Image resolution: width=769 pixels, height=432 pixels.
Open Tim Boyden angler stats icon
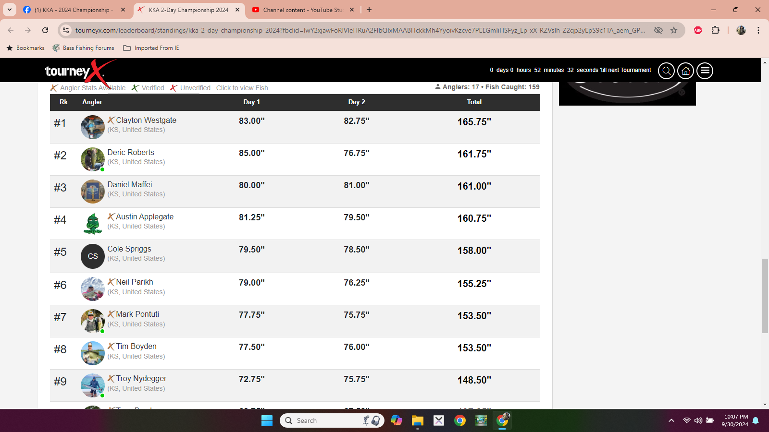coord(111,346)
